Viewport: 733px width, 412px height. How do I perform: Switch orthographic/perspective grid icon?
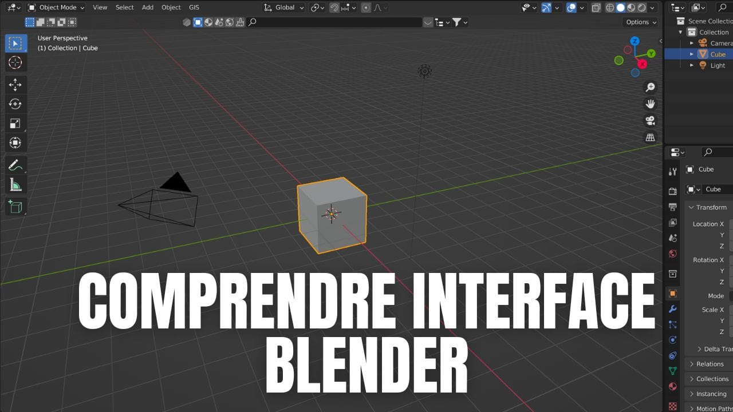tap(650, 137)
